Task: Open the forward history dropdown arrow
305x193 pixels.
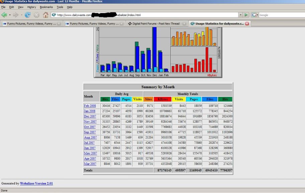Action: (x=21, y=15)
